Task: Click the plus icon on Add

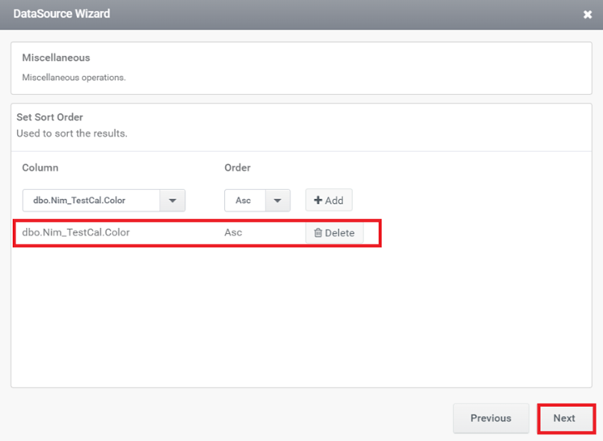Action: [x=317, y=201]
